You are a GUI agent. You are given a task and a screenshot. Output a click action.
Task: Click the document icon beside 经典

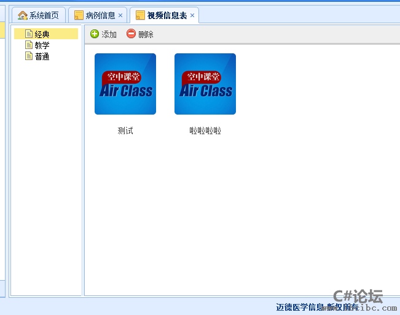pos(29,34)
